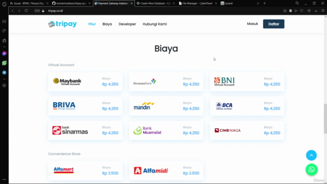Select the Biaya nav item

click(107, 24)
